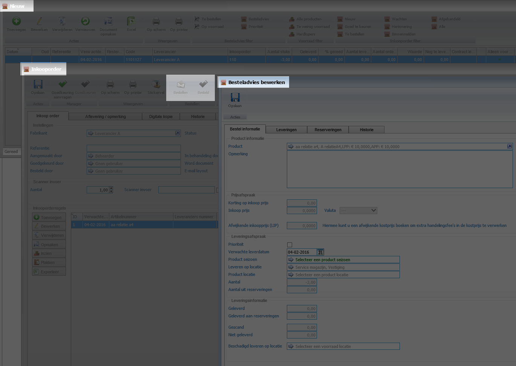Click the Vernieuwen refresh icon

point(85,21)
